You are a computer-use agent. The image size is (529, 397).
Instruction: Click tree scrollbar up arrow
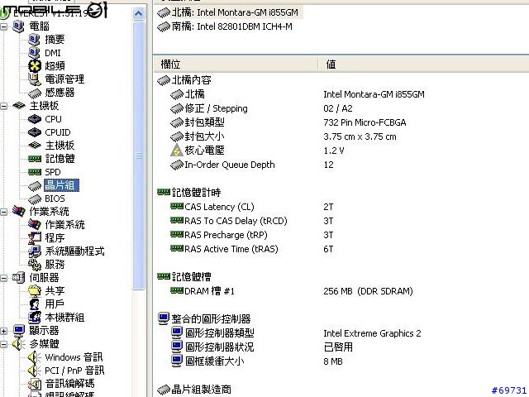(x=138, y=14)
